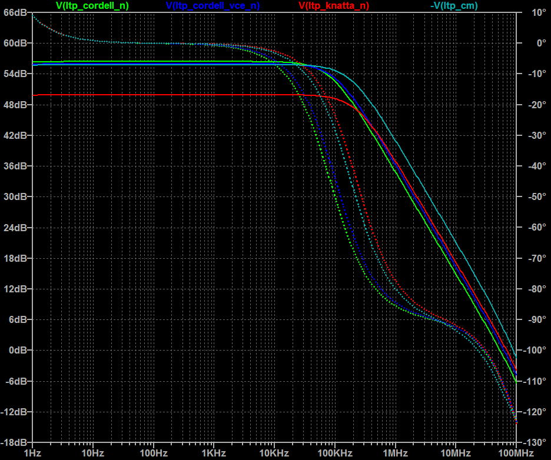
Task: Click the -110° phase axis label
Action: 536,381
